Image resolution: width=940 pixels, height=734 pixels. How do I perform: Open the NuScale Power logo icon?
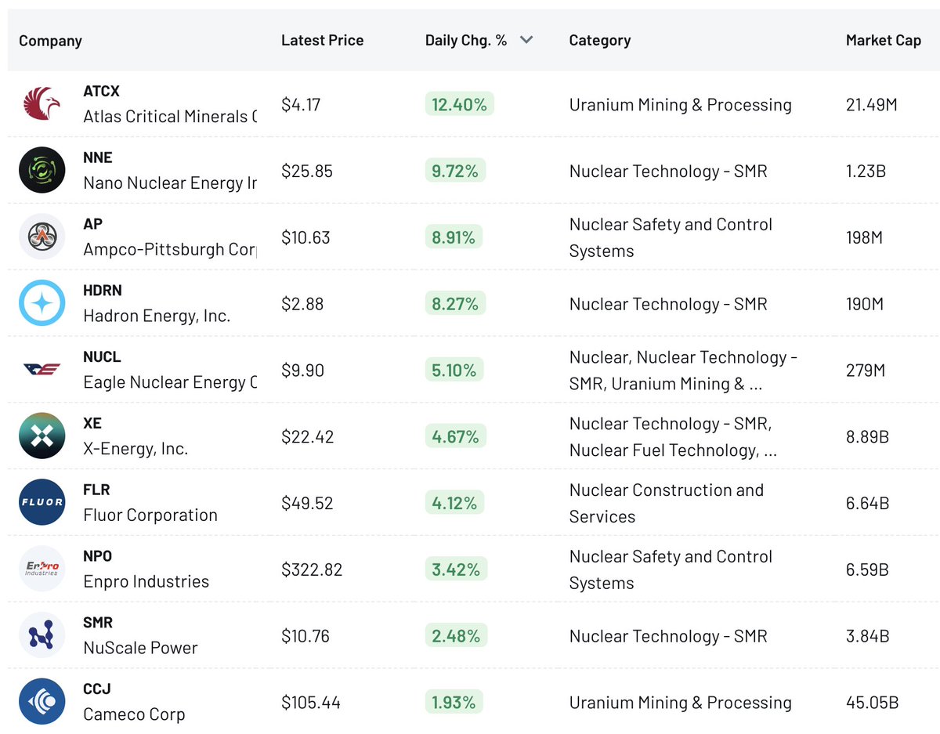point(42,635)
